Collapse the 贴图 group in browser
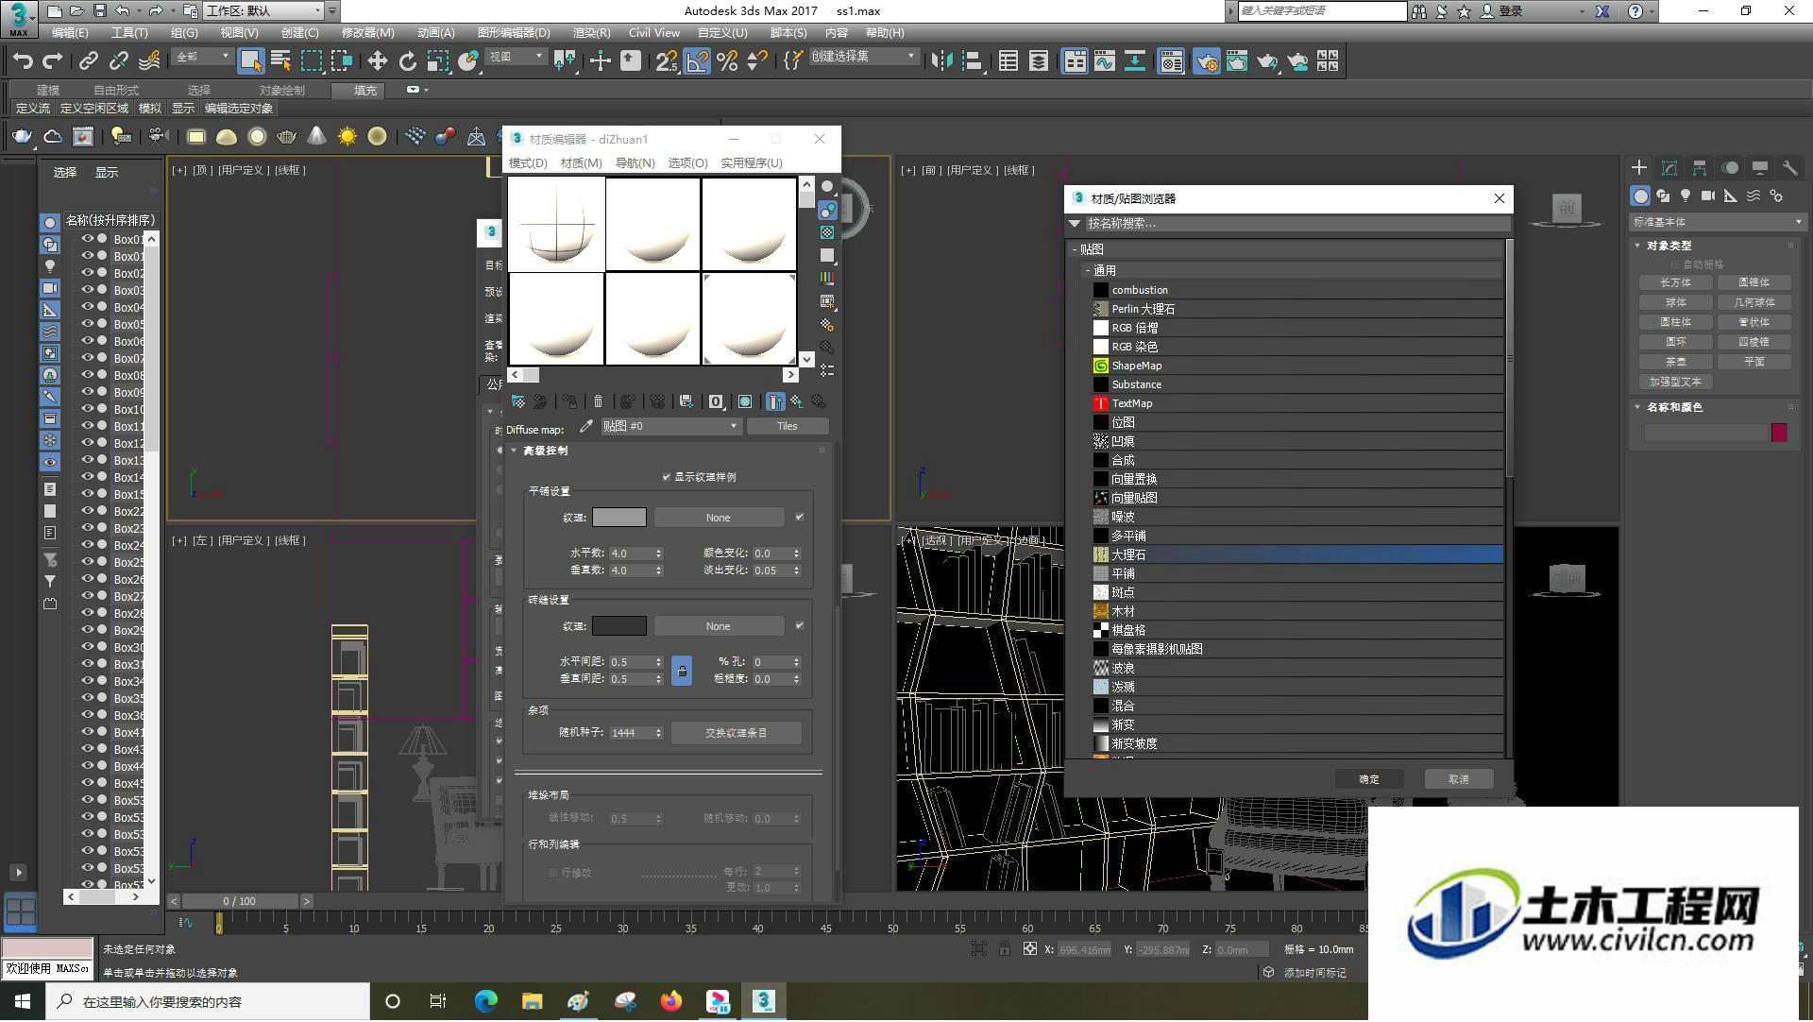This screenshot has height=1022, width=1813. tap(1075, 249)
